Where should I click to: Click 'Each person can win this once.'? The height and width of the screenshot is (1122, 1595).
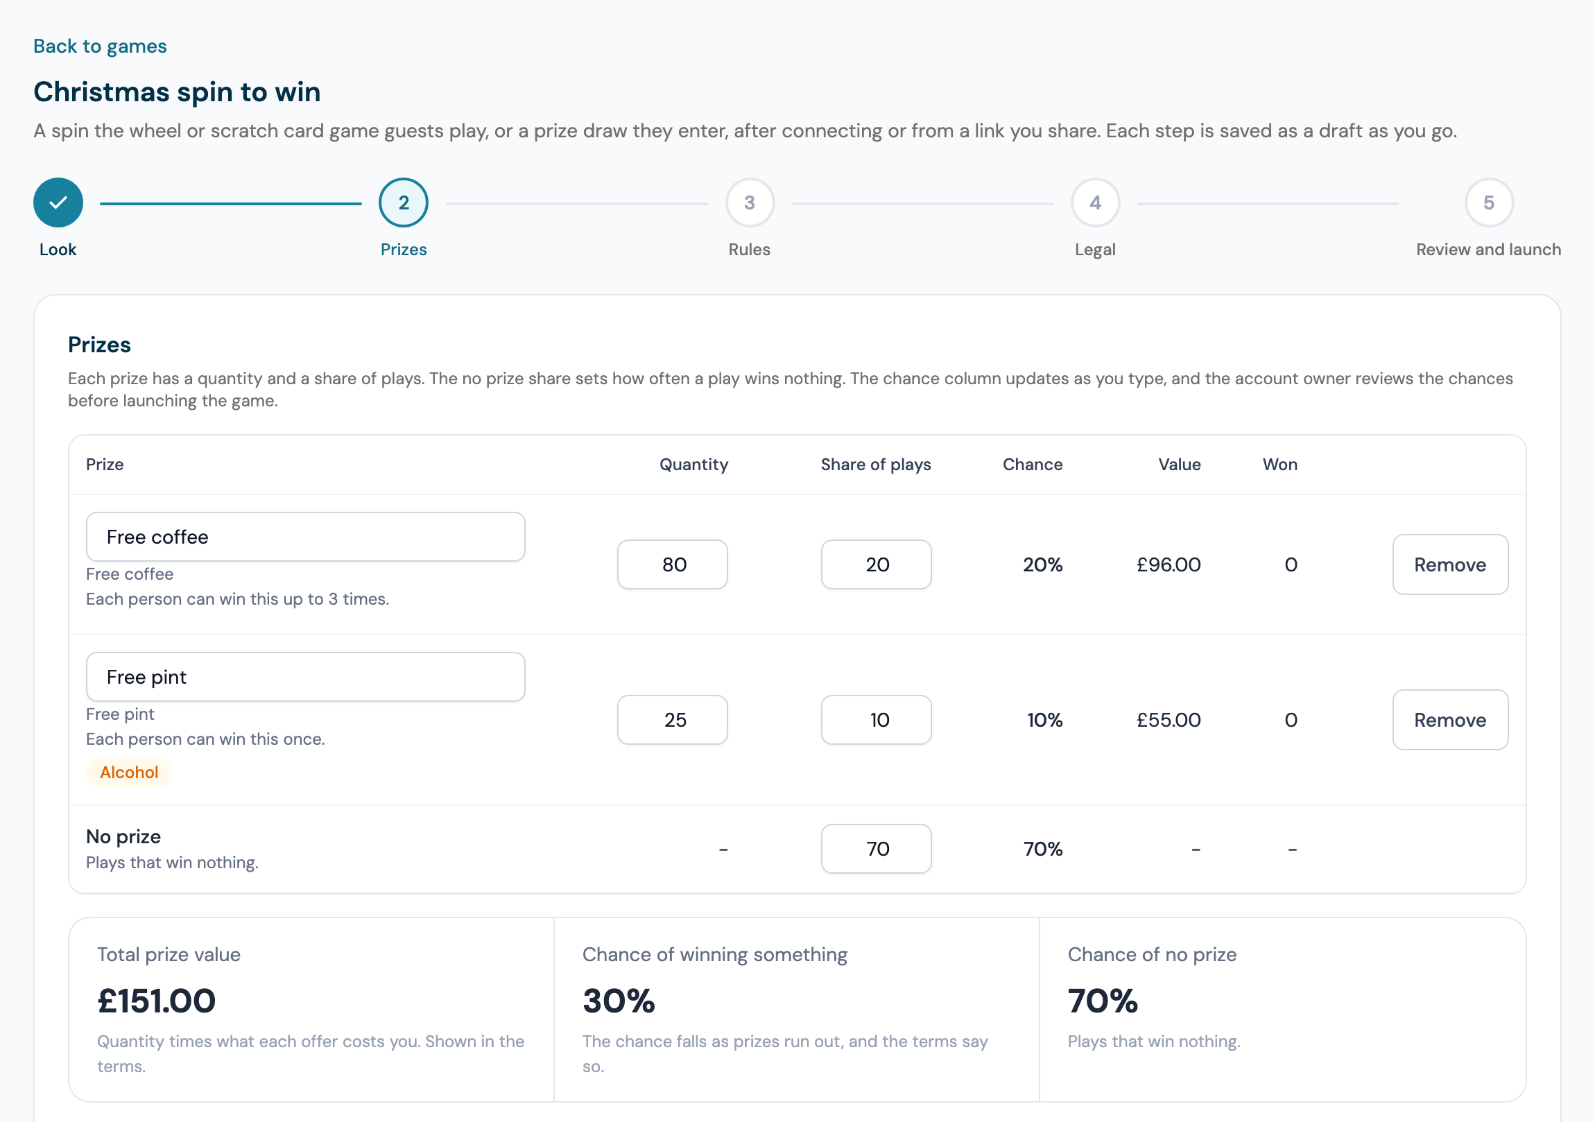pos(206,739)
